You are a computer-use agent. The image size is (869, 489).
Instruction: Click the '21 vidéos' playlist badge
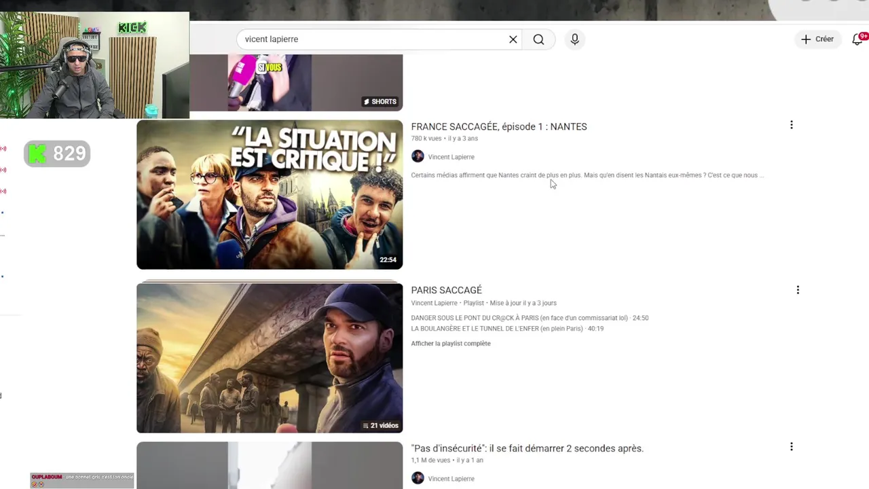(x=380, y=426)
